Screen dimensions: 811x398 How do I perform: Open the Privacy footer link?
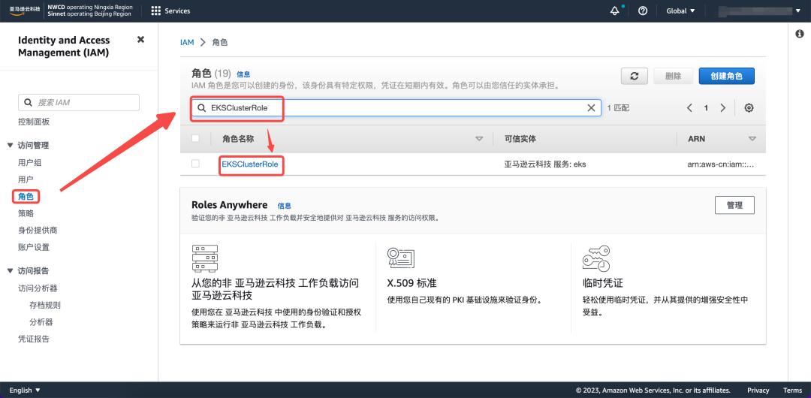(x=758, y=390)
